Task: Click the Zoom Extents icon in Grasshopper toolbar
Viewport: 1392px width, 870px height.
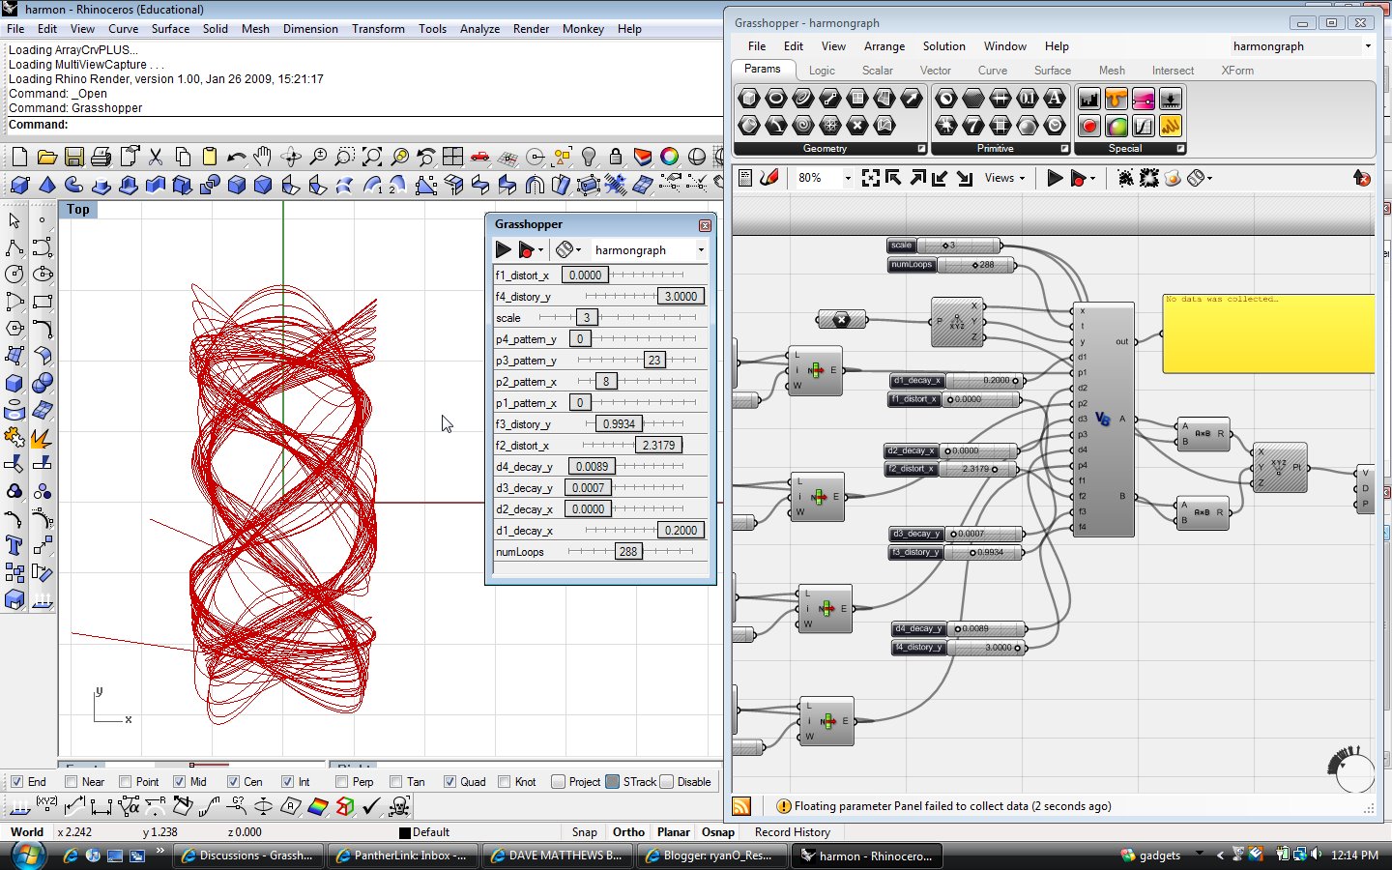Action: [871, 178]
